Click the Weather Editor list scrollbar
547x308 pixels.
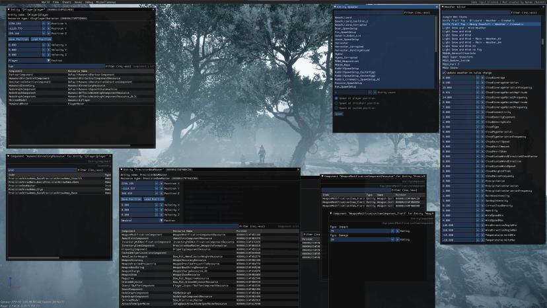pyautogui.click(x=542, y=42)
